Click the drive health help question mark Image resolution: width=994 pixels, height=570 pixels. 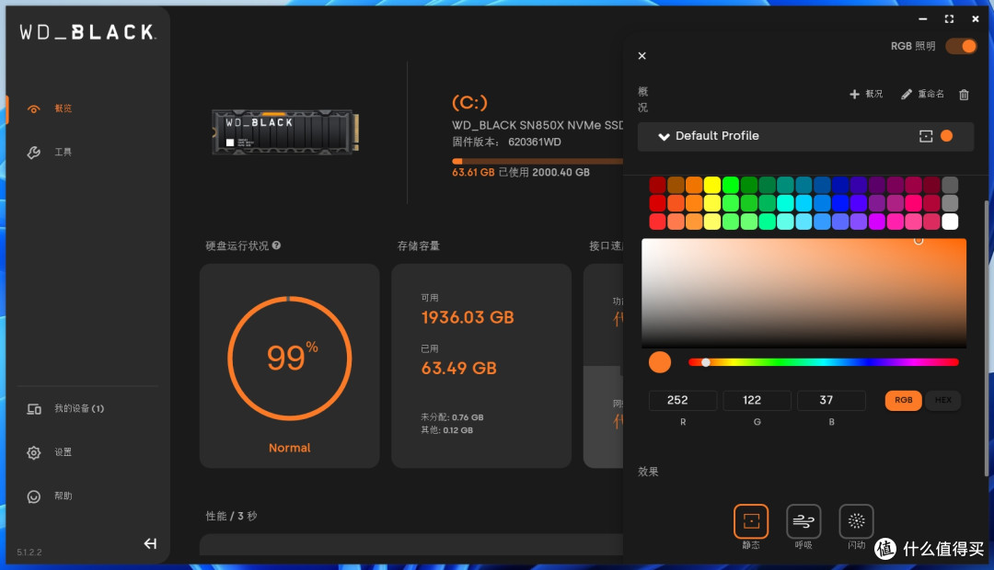[276, 245]
